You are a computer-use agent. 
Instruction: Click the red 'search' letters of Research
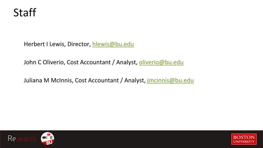[x=26, y=139]
